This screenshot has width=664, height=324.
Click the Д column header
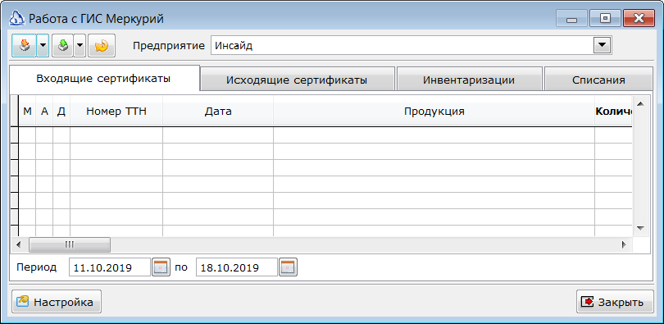pyautogui.click(x=61, y=112)
